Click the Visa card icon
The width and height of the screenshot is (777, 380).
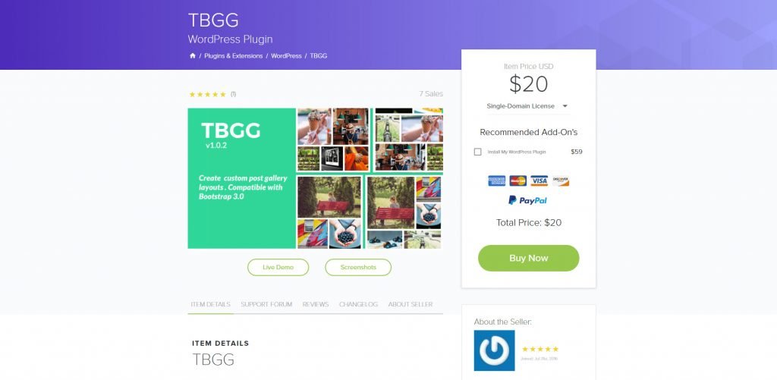click(x=539, y=181)
